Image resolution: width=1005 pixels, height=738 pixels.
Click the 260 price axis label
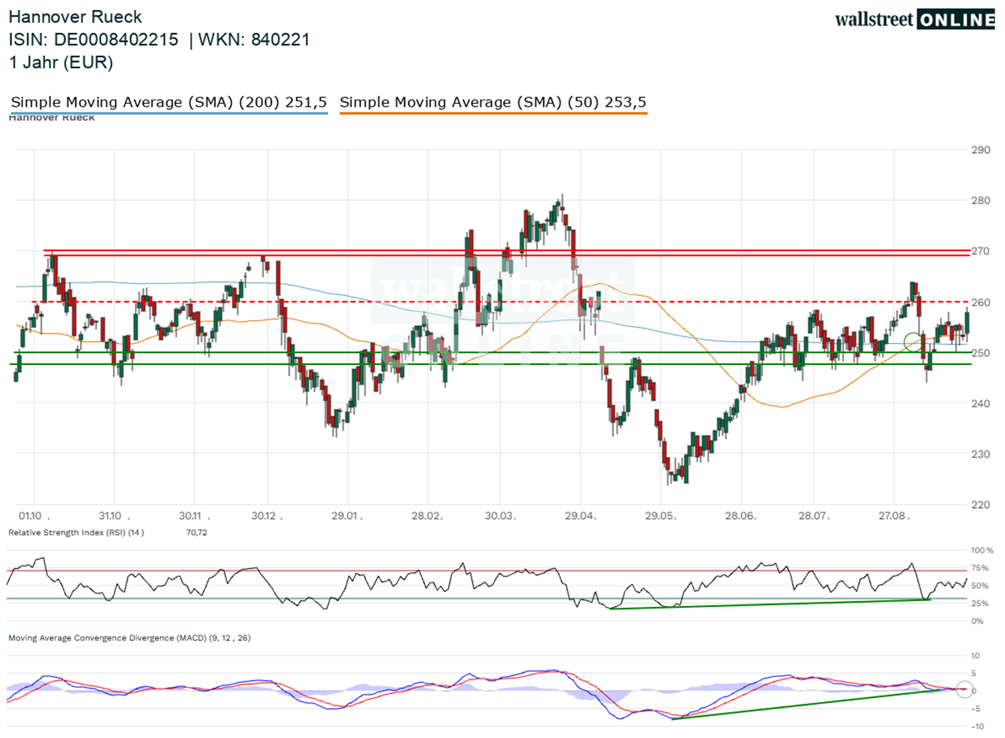981,302
